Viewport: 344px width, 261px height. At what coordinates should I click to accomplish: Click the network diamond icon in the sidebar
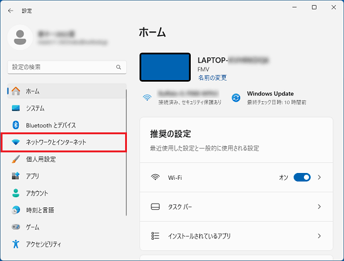click(16, 142)
